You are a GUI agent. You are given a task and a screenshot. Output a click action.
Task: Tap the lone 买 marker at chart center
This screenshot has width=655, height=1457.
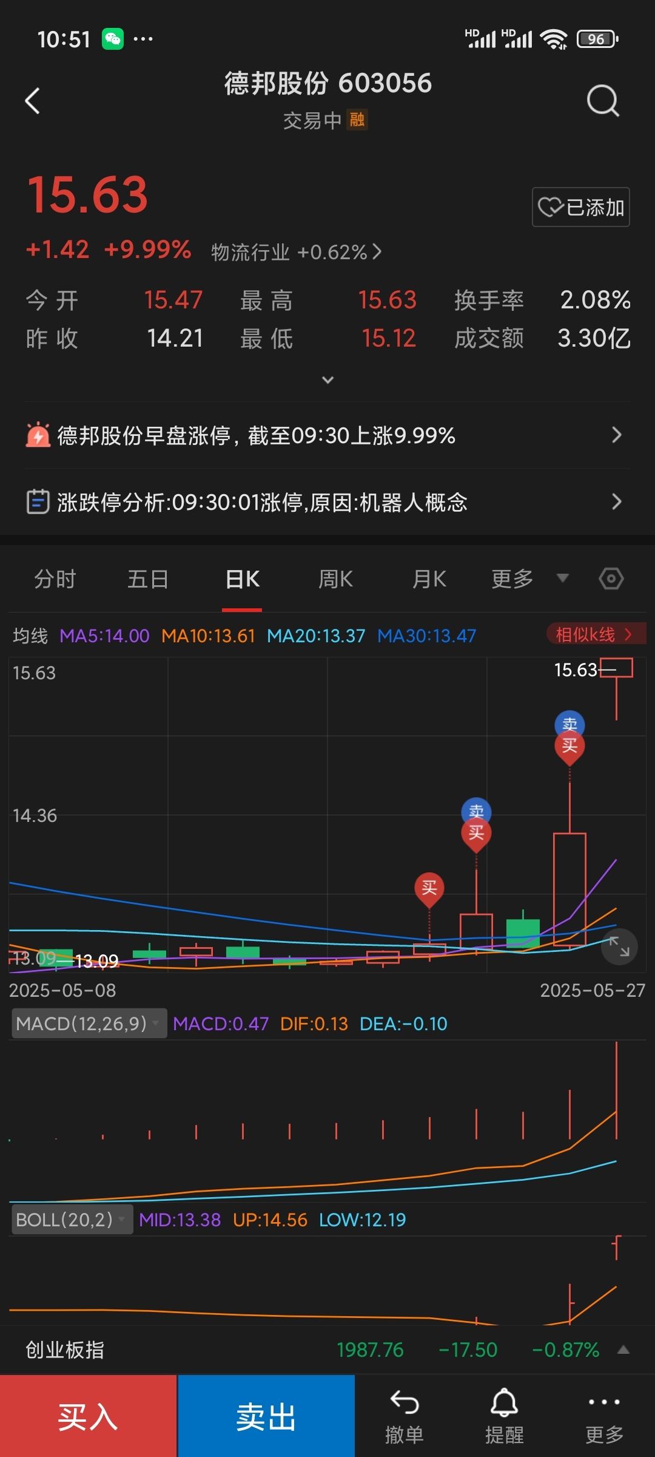pos(429,889)
